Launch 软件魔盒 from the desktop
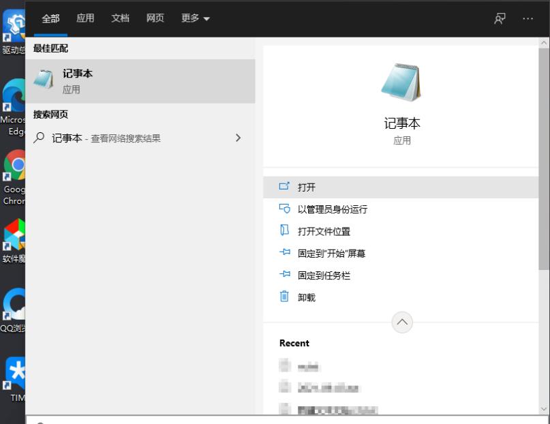 pyautogui.click(x=14, y=235)
